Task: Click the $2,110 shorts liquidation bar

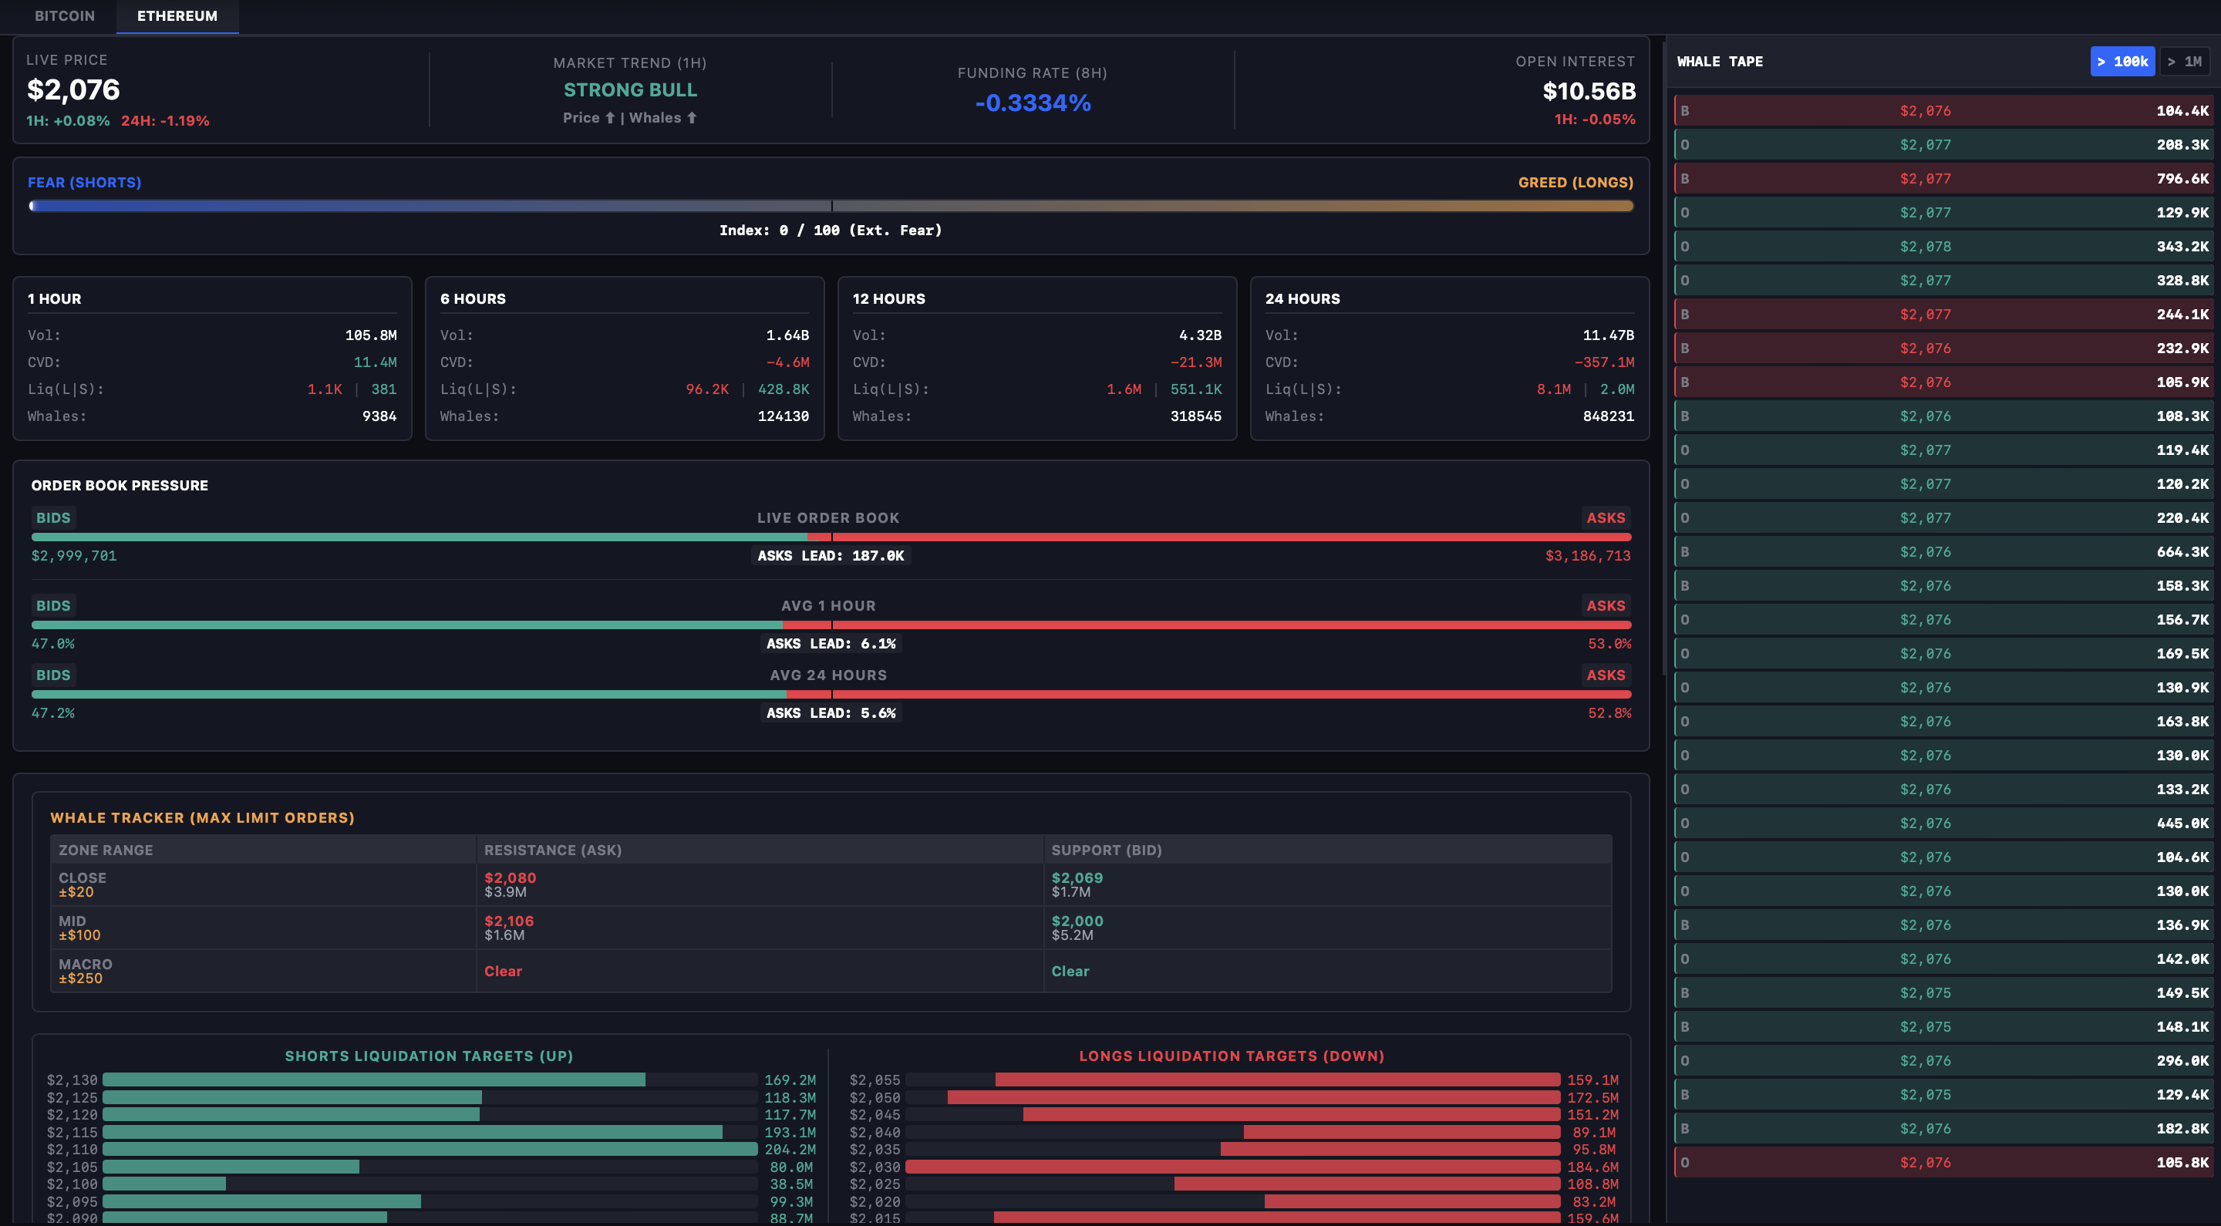Action: [x=430, y=1148]
